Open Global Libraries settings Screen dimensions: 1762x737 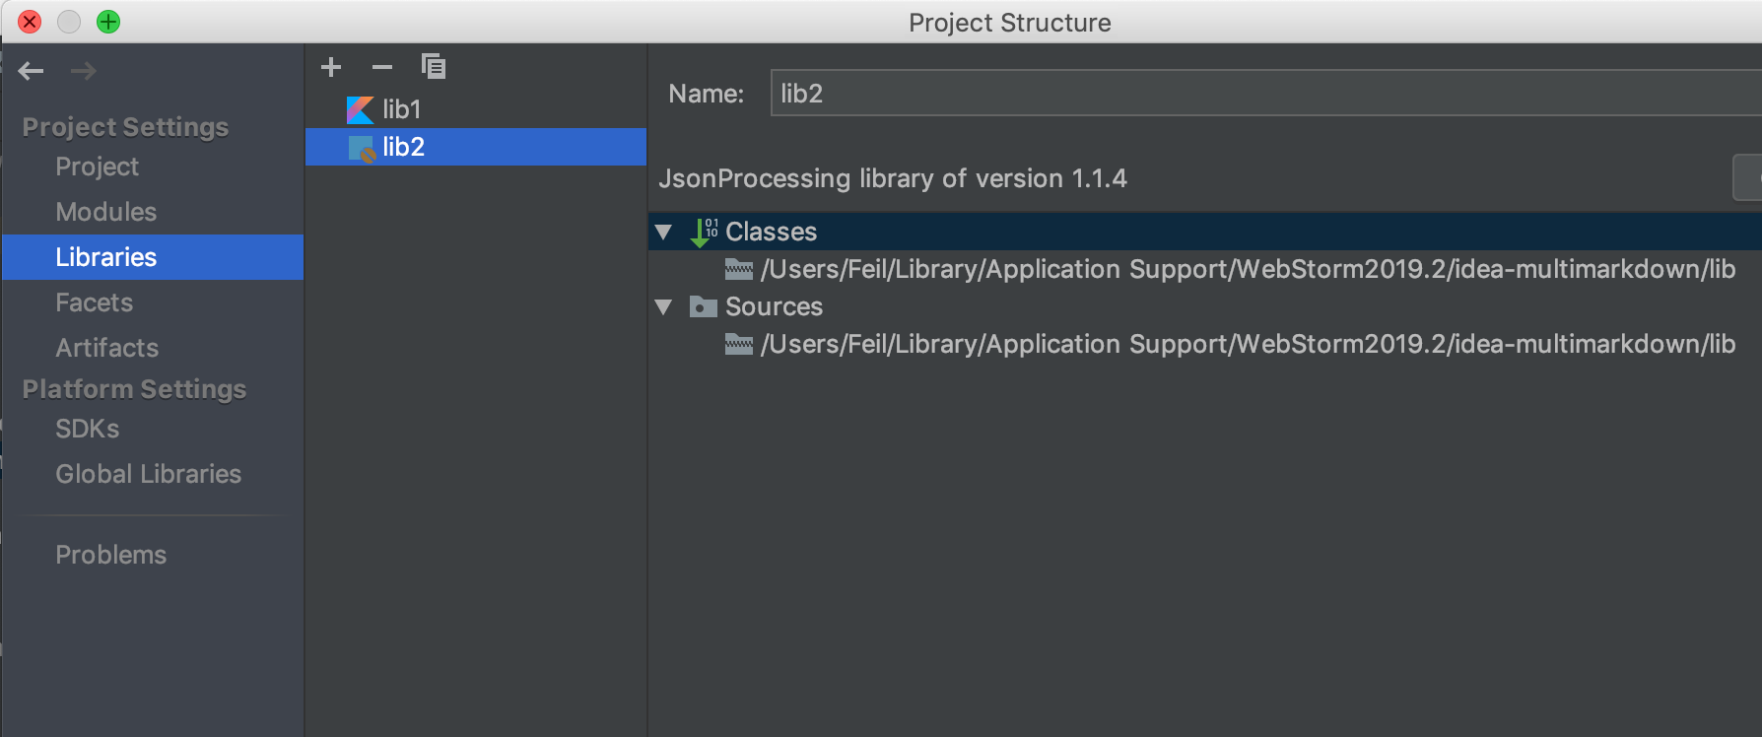(x=148, y=474)
